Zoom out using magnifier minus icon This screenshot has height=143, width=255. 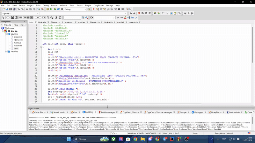tap(52, 17)
